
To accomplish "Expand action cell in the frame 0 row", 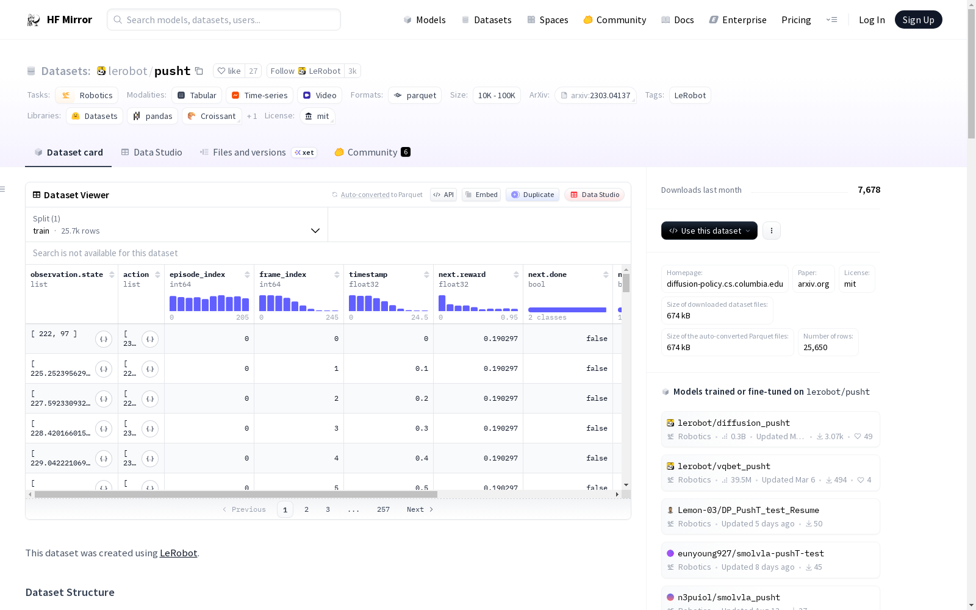I will pos(150,339).
